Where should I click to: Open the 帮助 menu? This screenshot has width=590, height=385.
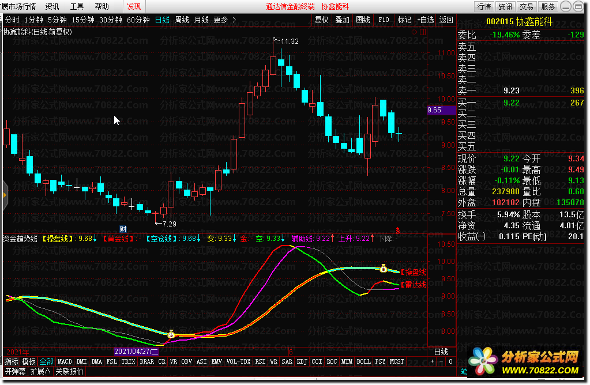click(x=102, y=6)
